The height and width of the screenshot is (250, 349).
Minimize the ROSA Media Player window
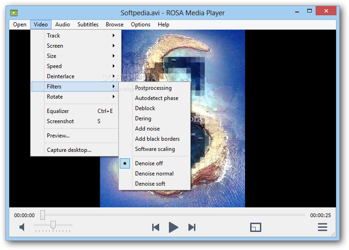(x=297, y=11)
